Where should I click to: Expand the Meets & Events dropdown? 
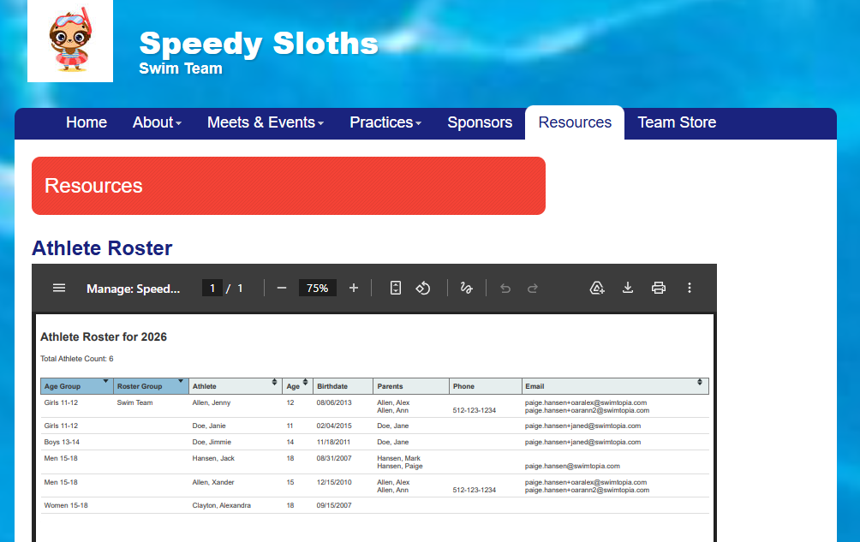(x=265, y=122)
